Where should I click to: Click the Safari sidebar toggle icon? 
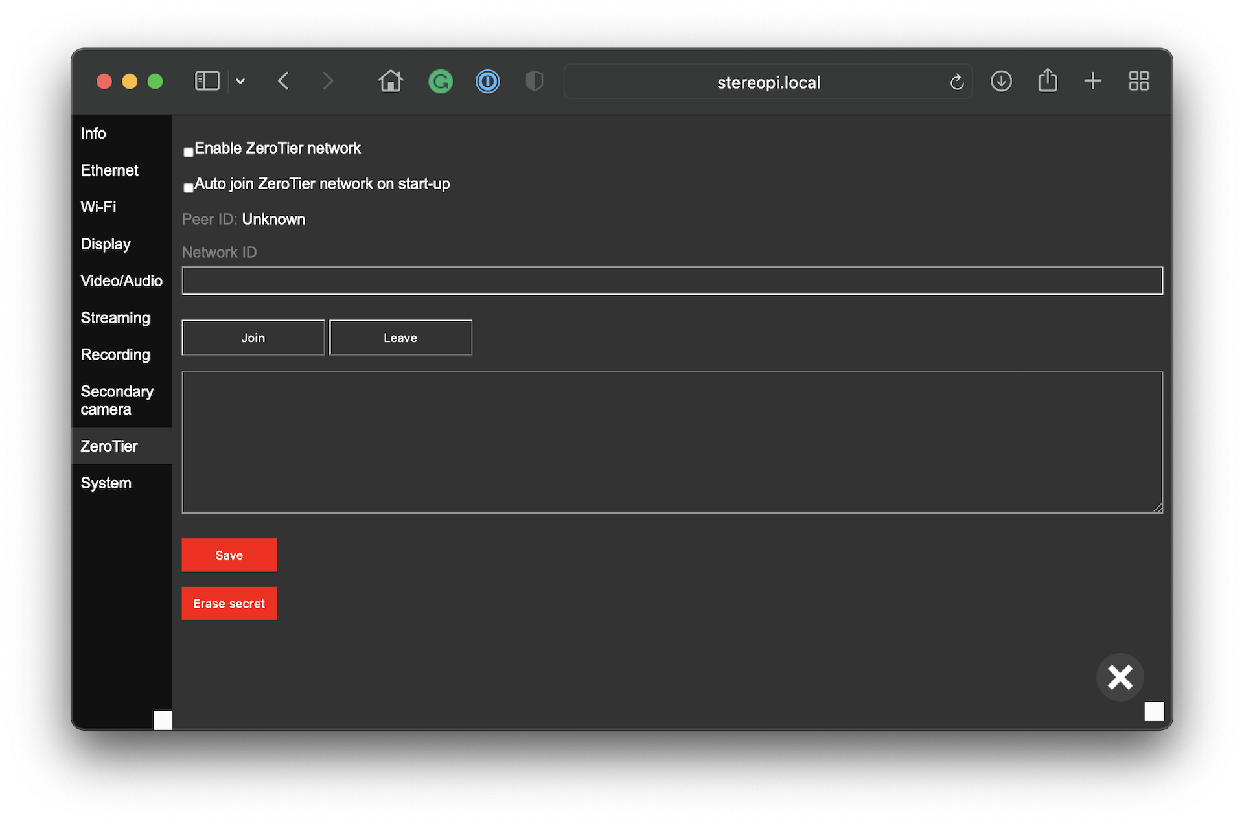click(x=207, y=81)
